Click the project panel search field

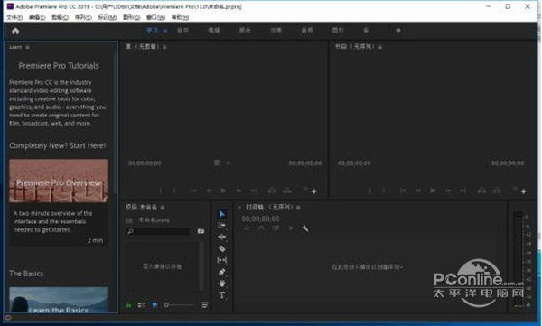click(158, 231)
